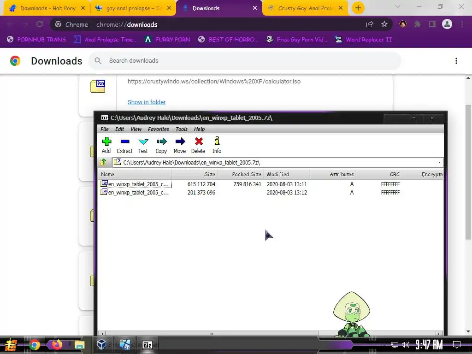Image resolution: width=472 pixels, height=354 pixels.
Task: Sort by Modified column header
Action: [x=287, y=174]
